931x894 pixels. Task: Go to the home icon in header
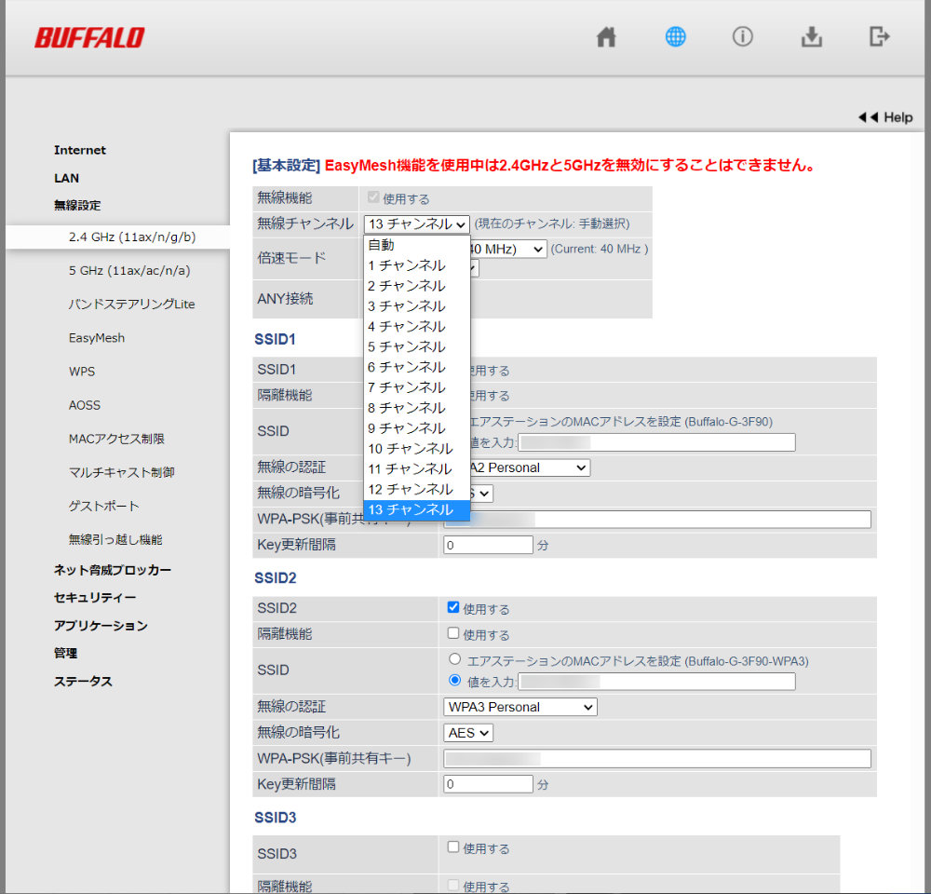click(606, 37)
